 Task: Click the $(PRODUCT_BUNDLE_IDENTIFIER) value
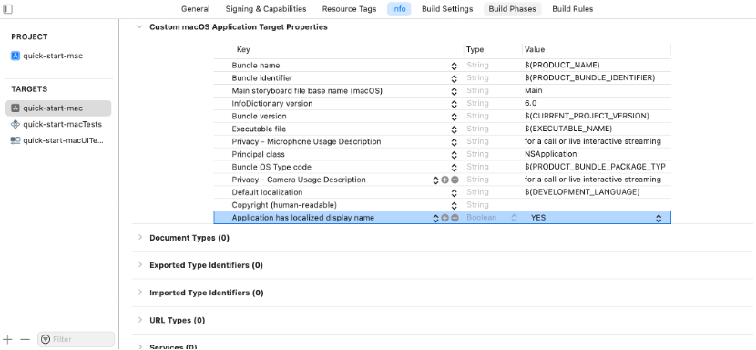(x=589, y=77)
